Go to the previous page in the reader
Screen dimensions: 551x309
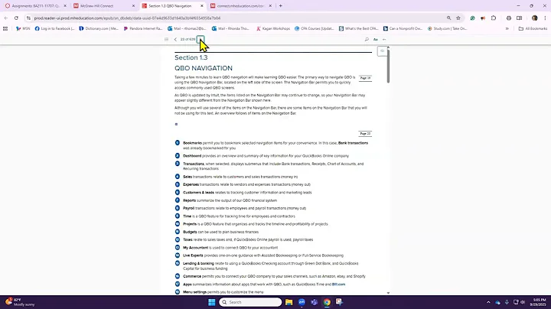coord(175,39)
